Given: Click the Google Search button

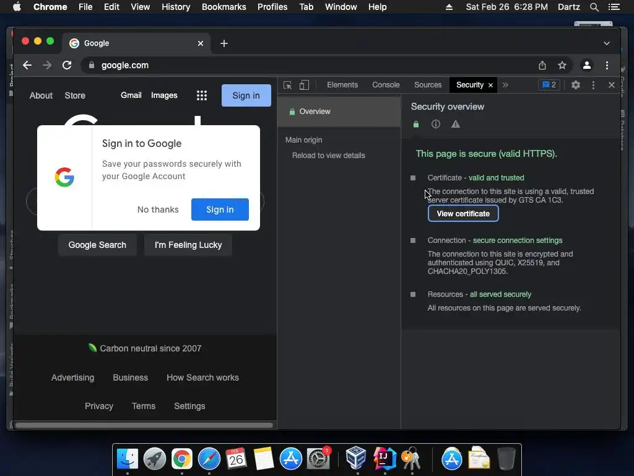Looking at the screenshot, I should 97,245.
